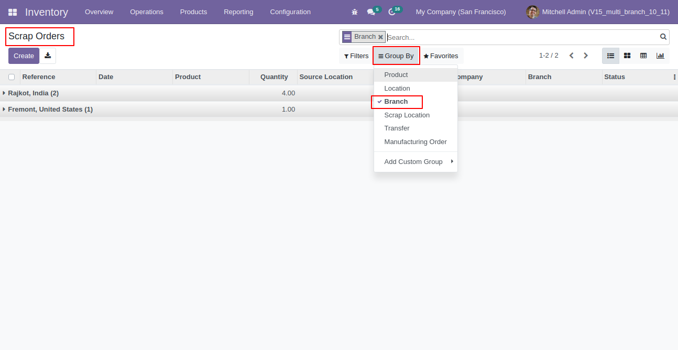Sort by Status column header
678x350 pixels.
[637, 77]
